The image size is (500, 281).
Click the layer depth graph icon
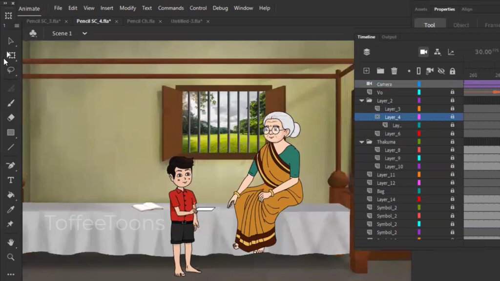[451, 52]
